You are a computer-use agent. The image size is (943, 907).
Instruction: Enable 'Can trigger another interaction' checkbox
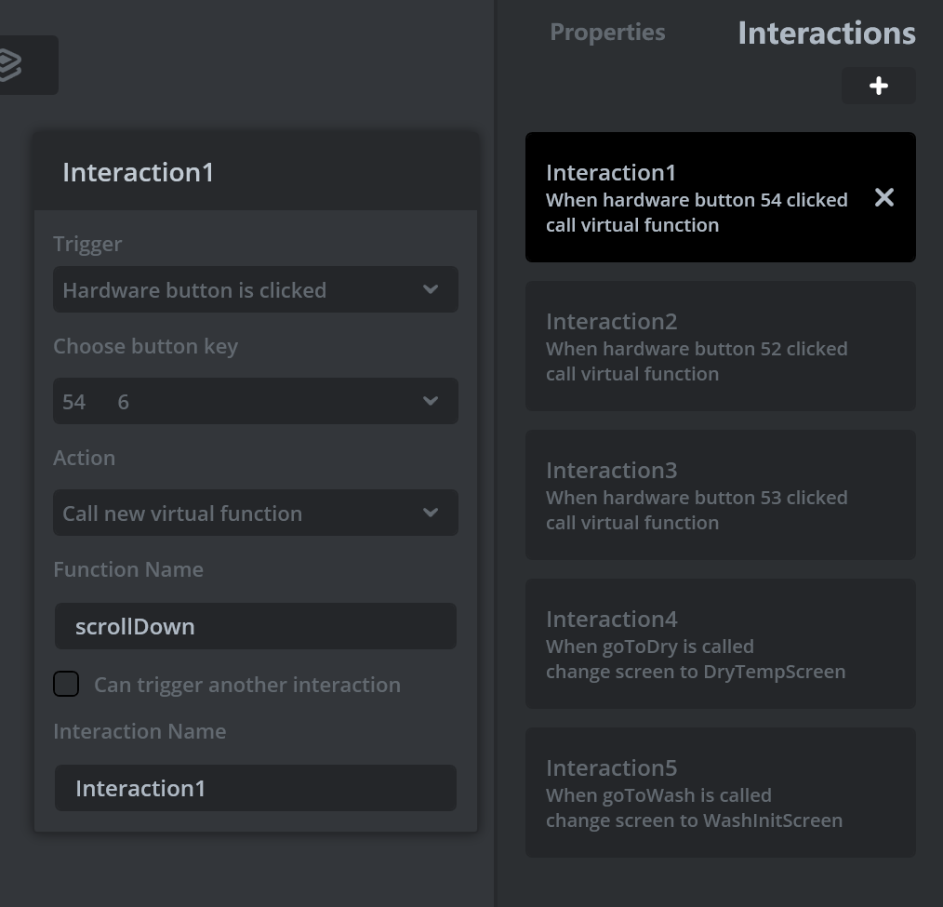pyautogui.click(x=66, y=685)
